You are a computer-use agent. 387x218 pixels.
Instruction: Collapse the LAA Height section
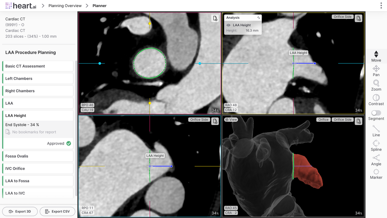click(38, 115)
